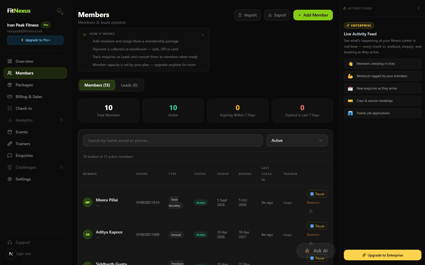The width and height of the screenshot is (425, 265).
Task: Pause Aditya Kapoor's membership
Action: pos(317,226)
